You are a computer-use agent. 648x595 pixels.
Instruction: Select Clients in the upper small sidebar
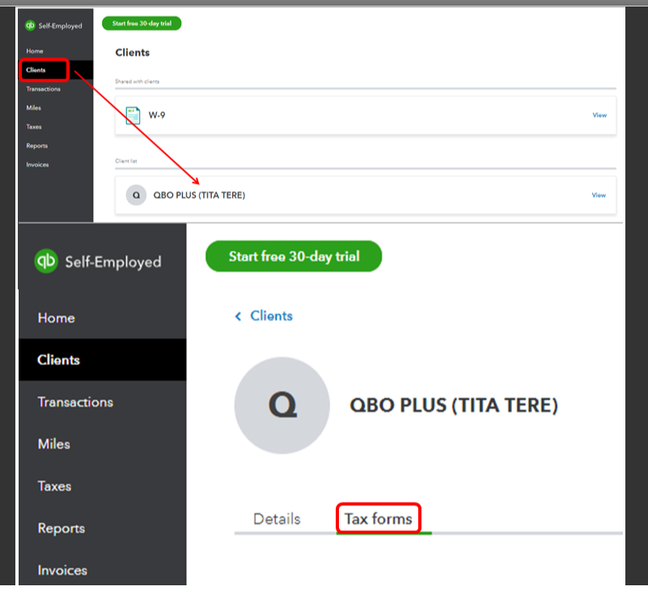(36, 70)
